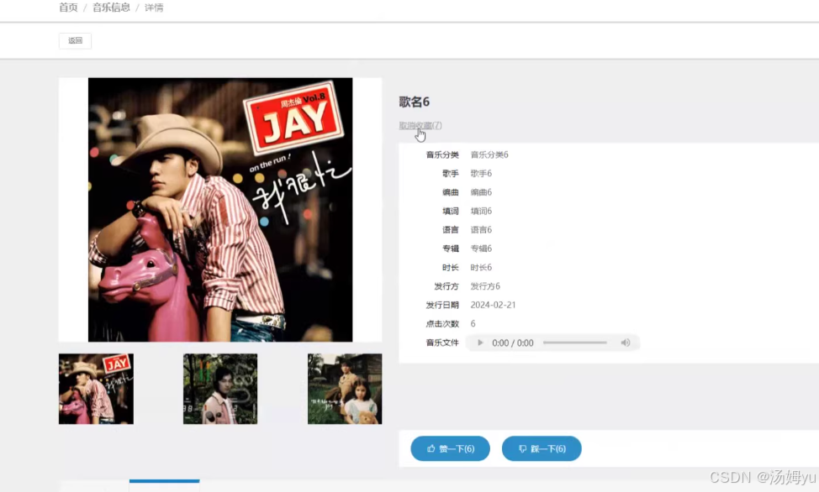Navigate to 首页 via the breadcrumb
Screen dimensions: 819x492
tap(68, 8)
